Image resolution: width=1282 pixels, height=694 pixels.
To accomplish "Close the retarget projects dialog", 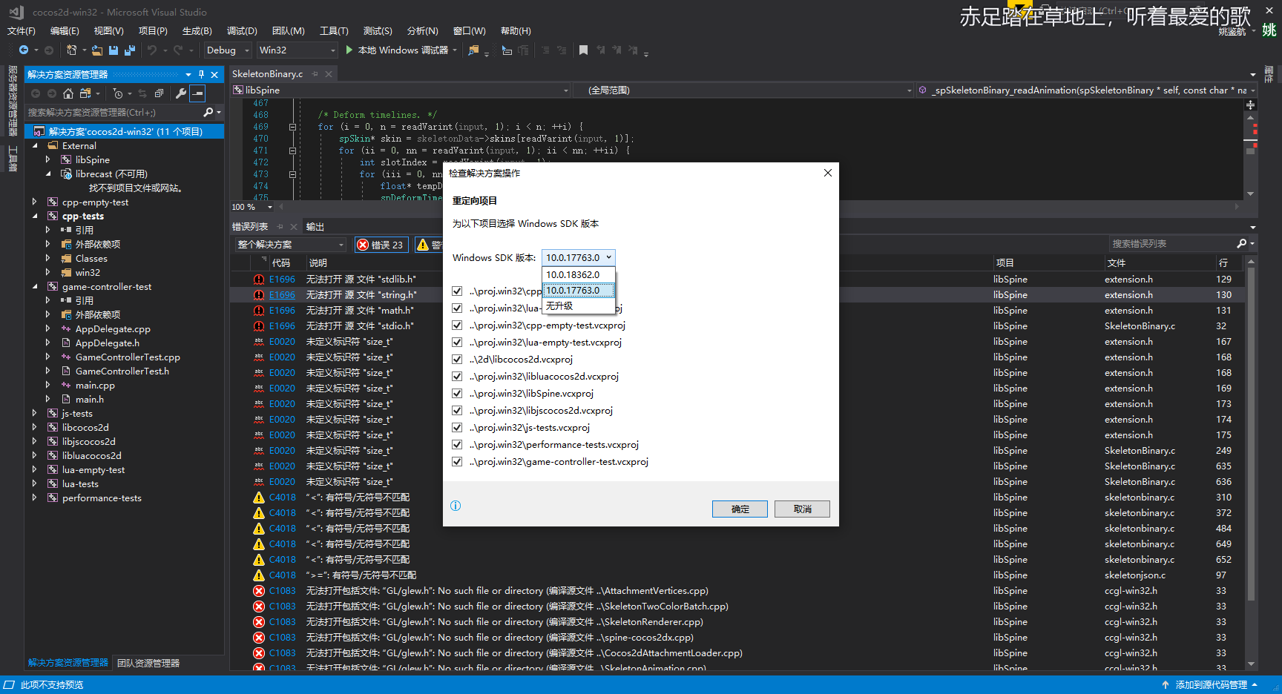I will click(828, 173).
